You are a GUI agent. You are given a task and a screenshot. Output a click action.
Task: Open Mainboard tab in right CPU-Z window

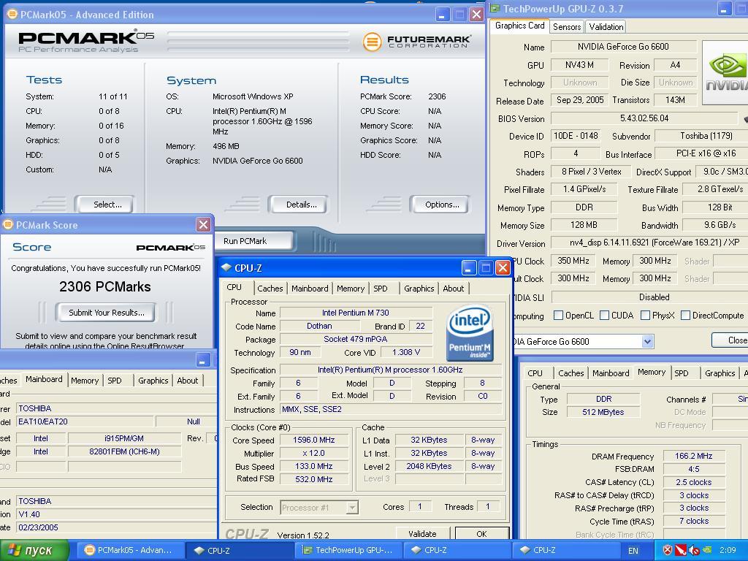tap(611, 373)
